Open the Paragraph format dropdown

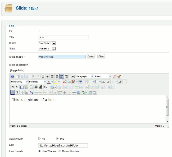[x=84, y=76]
